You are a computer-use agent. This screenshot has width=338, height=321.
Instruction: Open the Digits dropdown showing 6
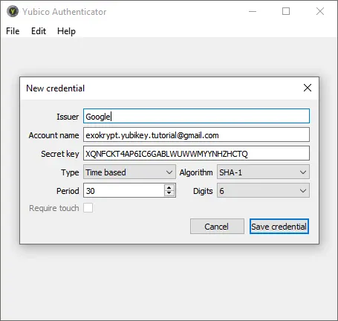[x=263, y=191]
